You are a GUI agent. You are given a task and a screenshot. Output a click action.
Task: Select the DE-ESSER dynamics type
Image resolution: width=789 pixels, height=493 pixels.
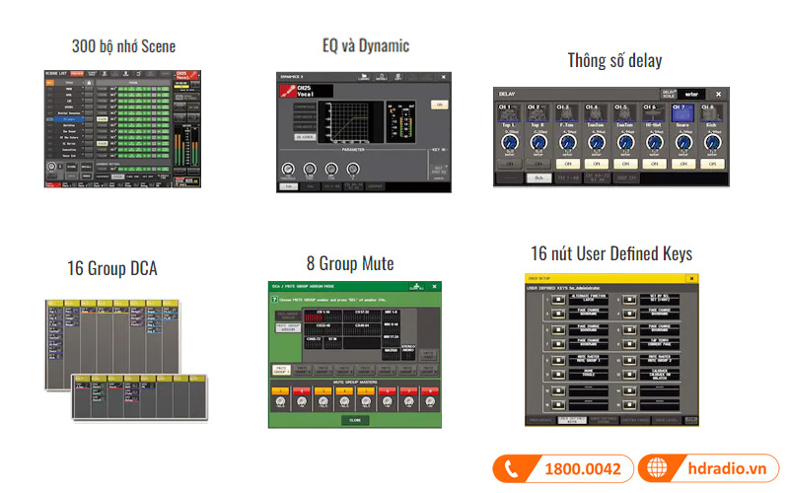tap(304, 138)
